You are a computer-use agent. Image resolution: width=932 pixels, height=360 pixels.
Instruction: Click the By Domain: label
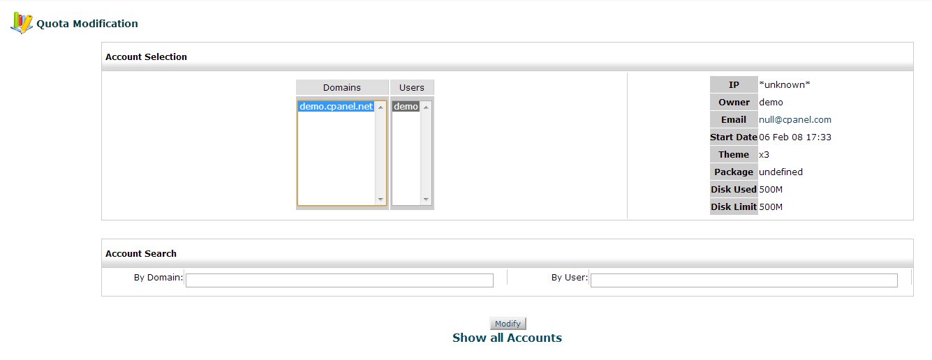158,278
